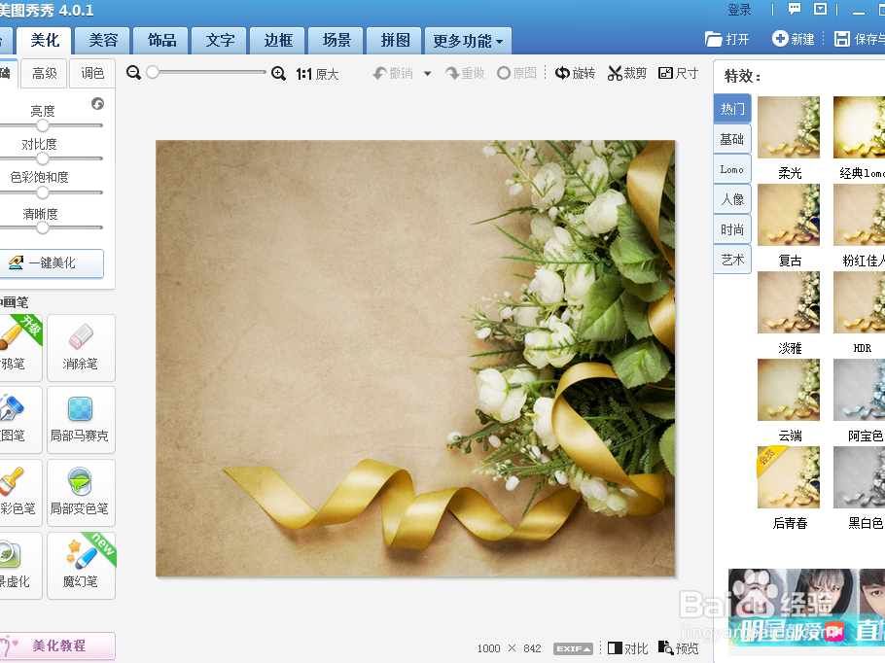
Task: Select the 艺术 effects category
Action: [731, 259]
